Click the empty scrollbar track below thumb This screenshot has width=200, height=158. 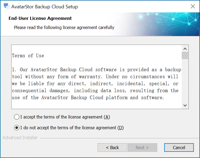[x=185, y=81]
